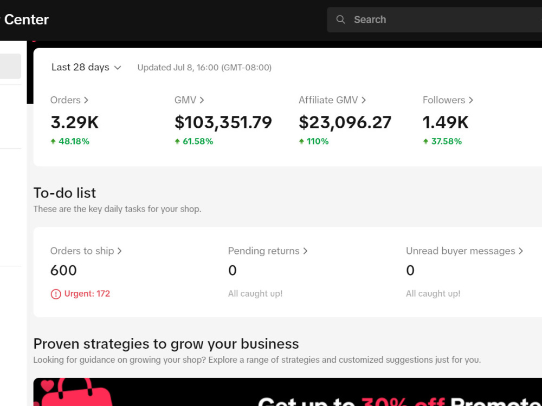This screenshot has height=406, width=542.
Task: Open the GMV metric link
Action: (x=189, y=100)
